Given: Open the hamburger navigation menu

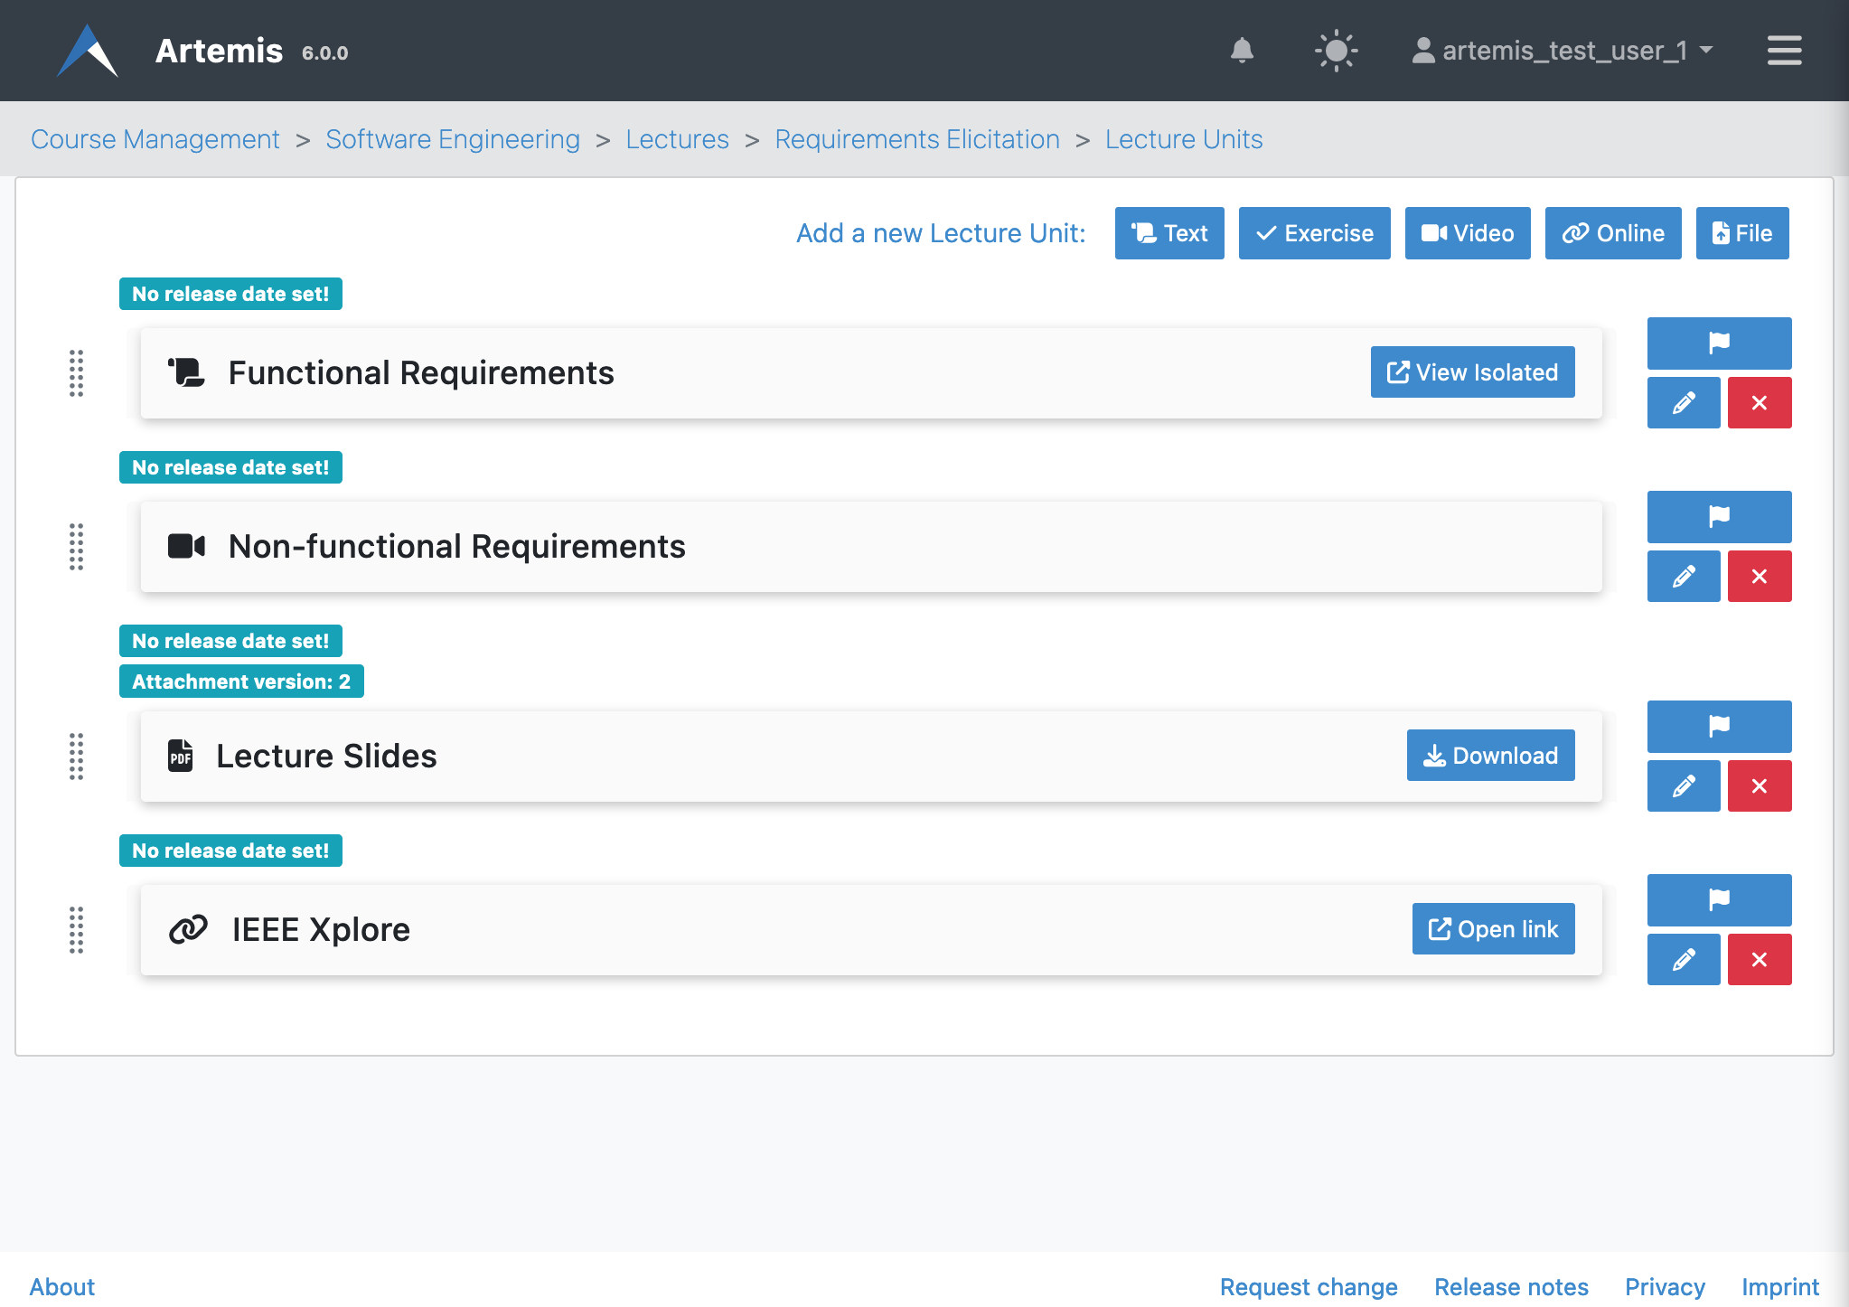Looking at the screenshot, I should point(1784,51).
